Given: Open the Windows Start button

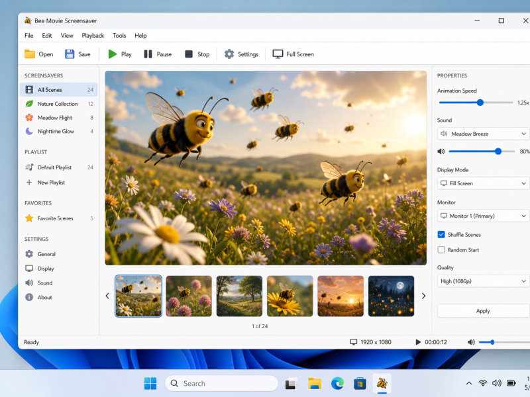Looking at the screenshot, I should [150, 383].
